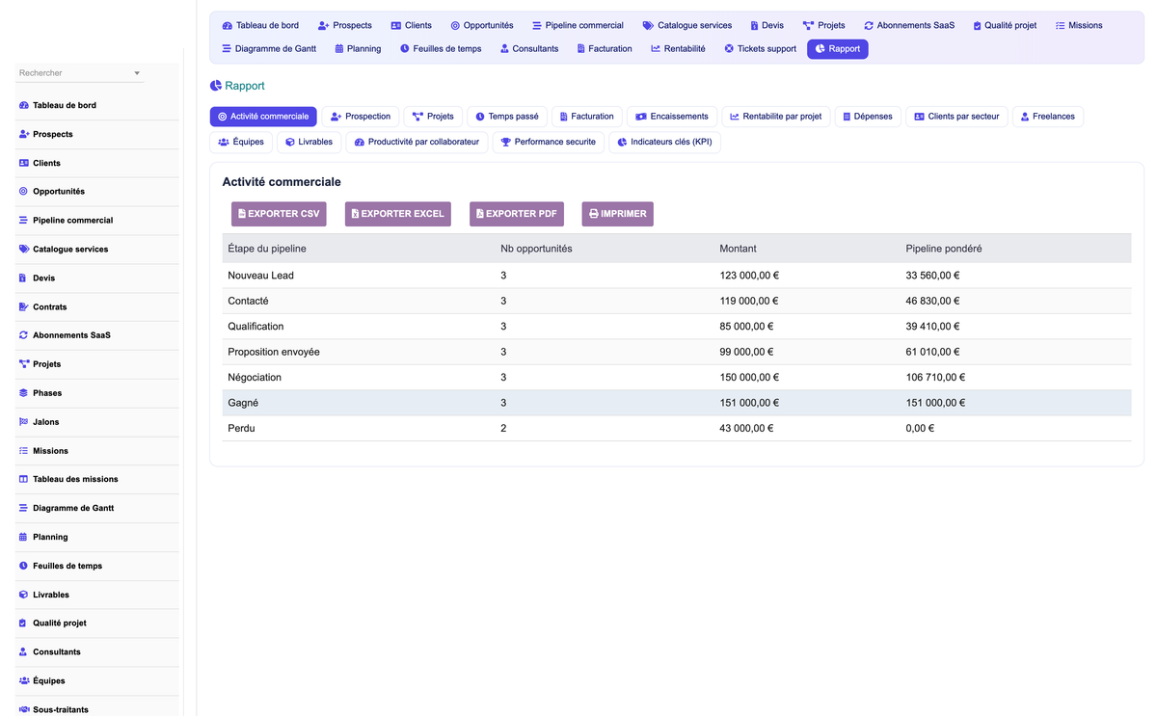The width and height of the screenshot is (1157, 716).
Task: Select the Activité commerciale report tab
Action: (x=263, y=117)
